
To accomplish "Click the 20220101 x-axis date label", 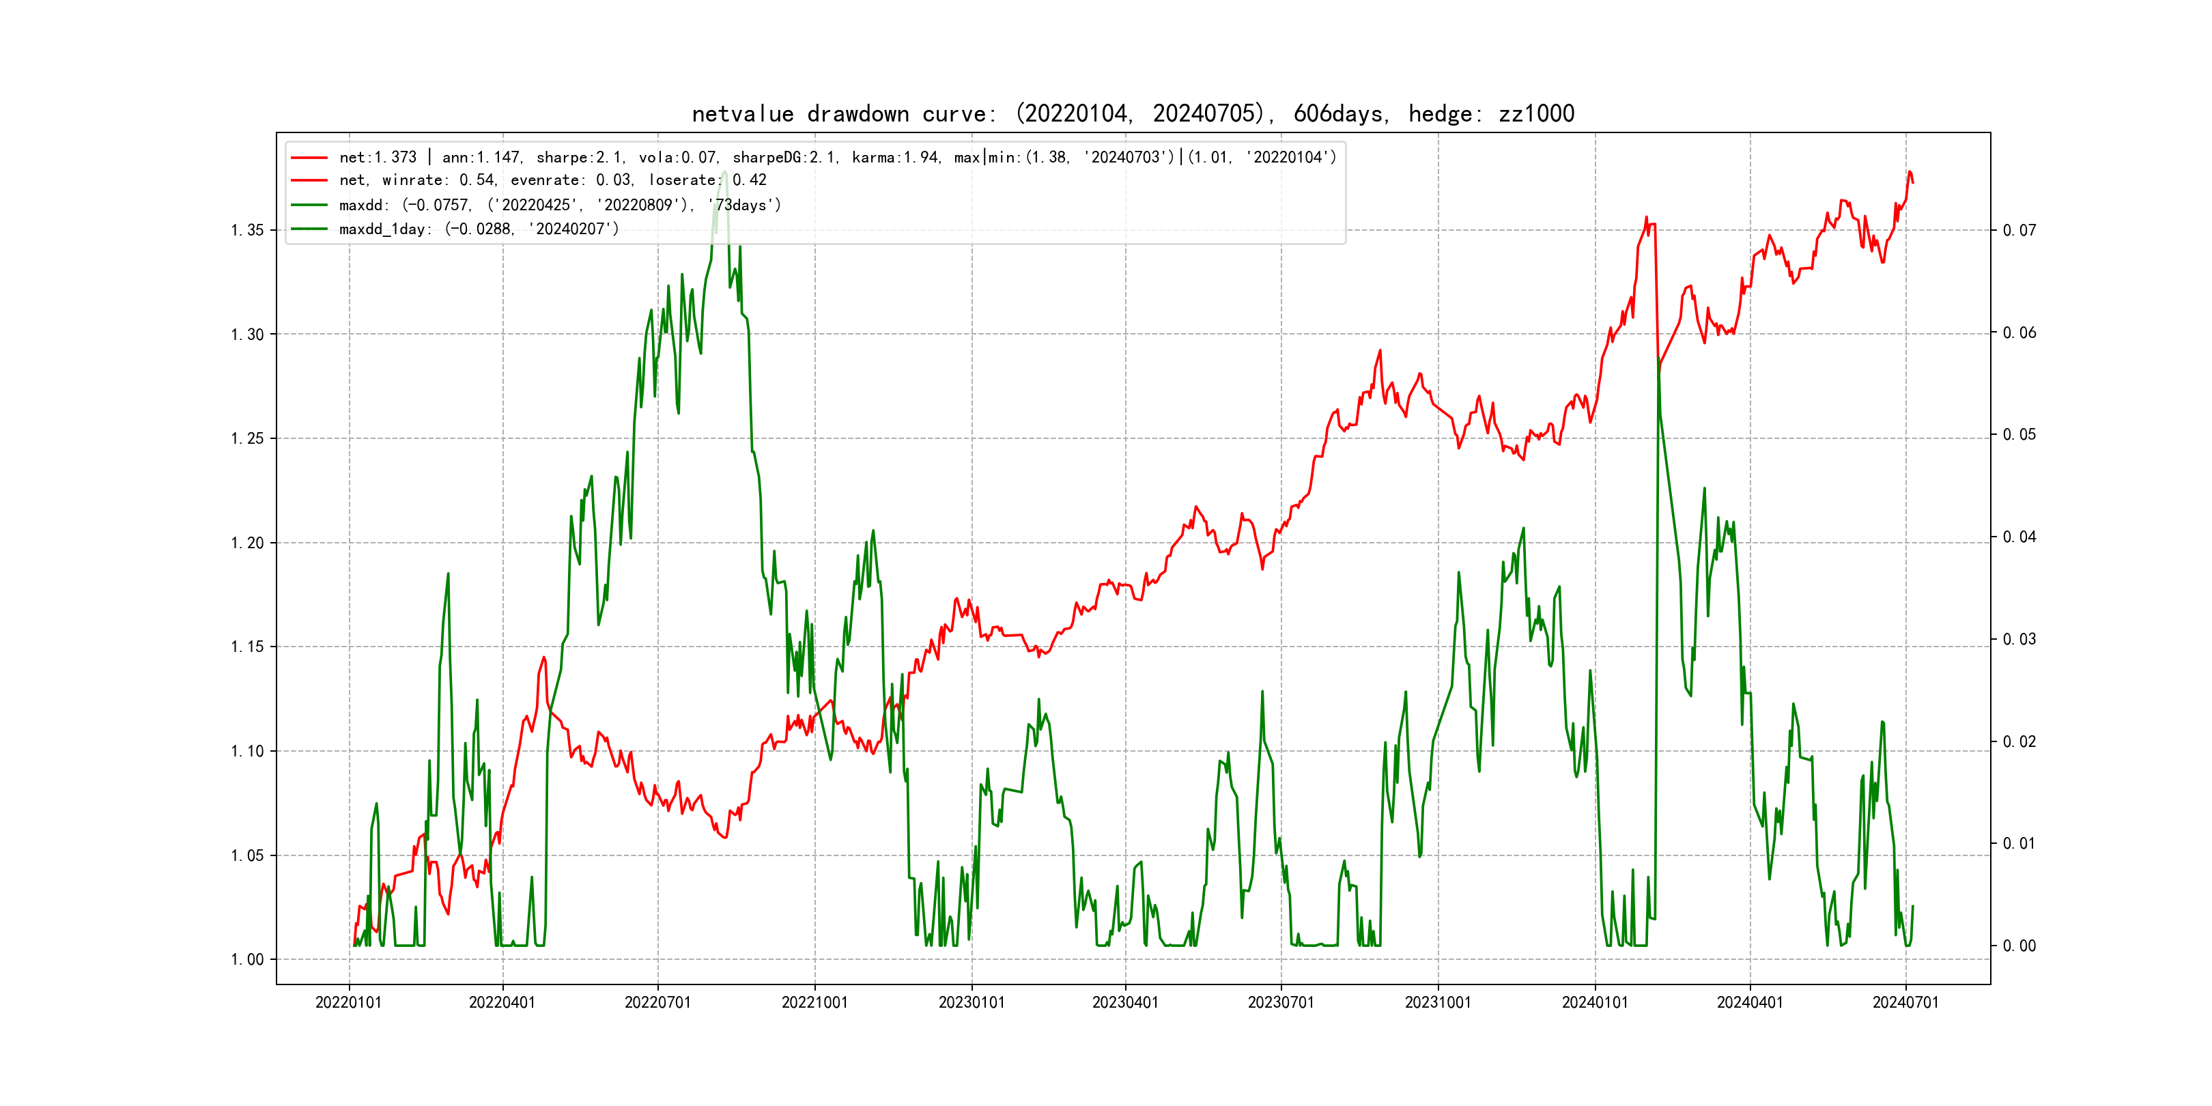I will pyautogui.click(x=349, y=1002).
